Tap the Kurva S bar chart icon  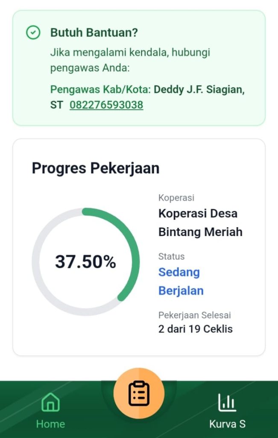pos(227,402)
